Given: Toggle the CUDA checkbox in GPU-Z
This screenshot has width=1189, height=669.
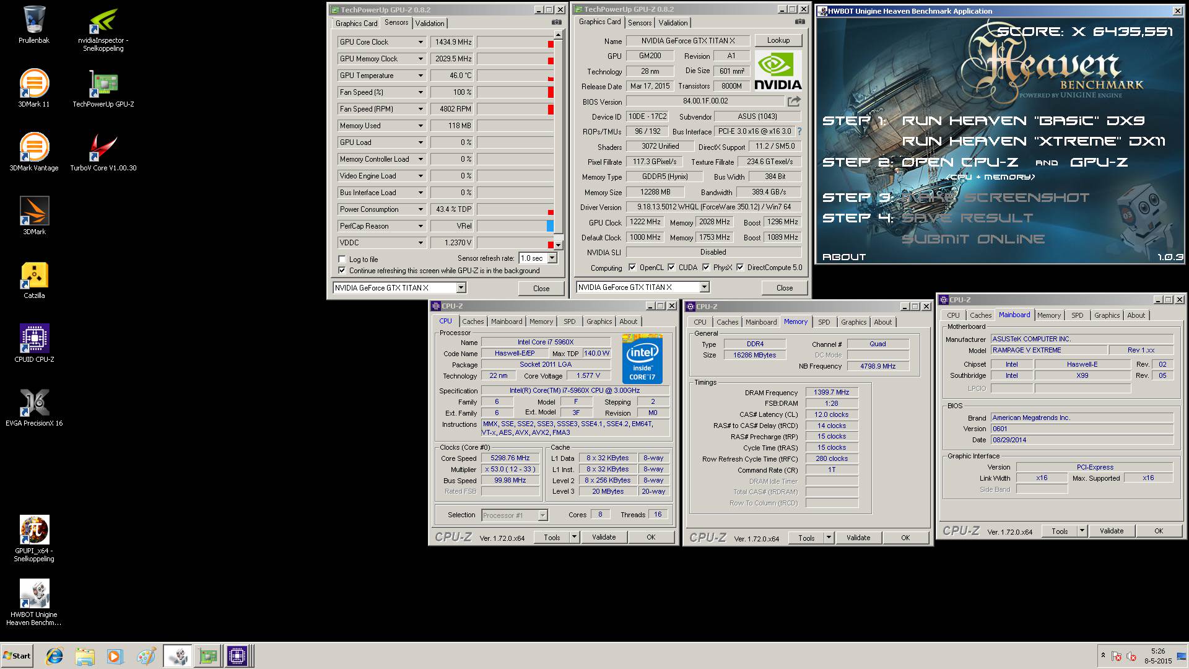Looking at the screenshot, I should (x=671, y=268).
